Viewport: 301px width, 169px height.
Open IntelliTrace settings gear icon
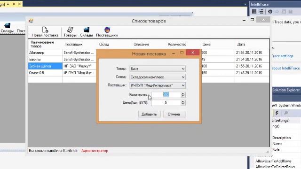pyautogui.click(x=270, y=12)
